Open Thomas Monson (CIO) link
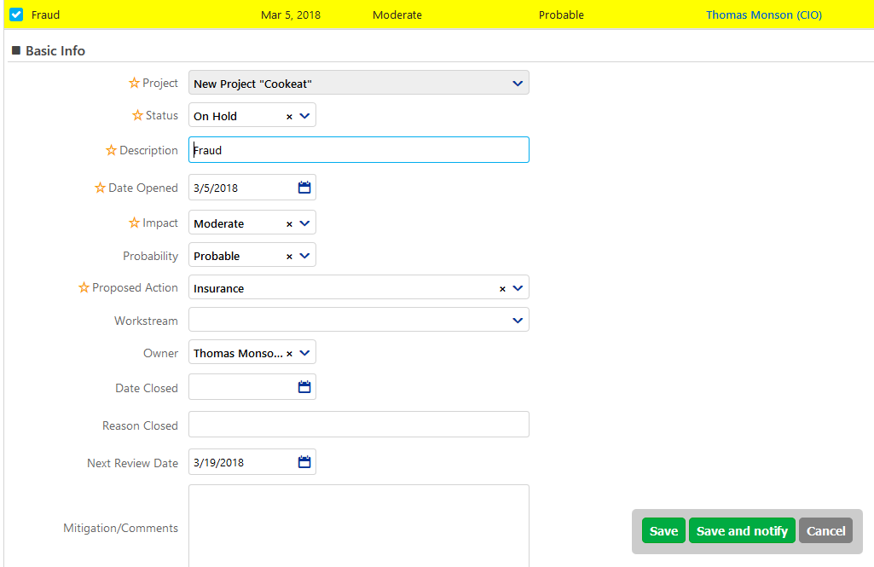874x567 pixels. tap(763, 14)
